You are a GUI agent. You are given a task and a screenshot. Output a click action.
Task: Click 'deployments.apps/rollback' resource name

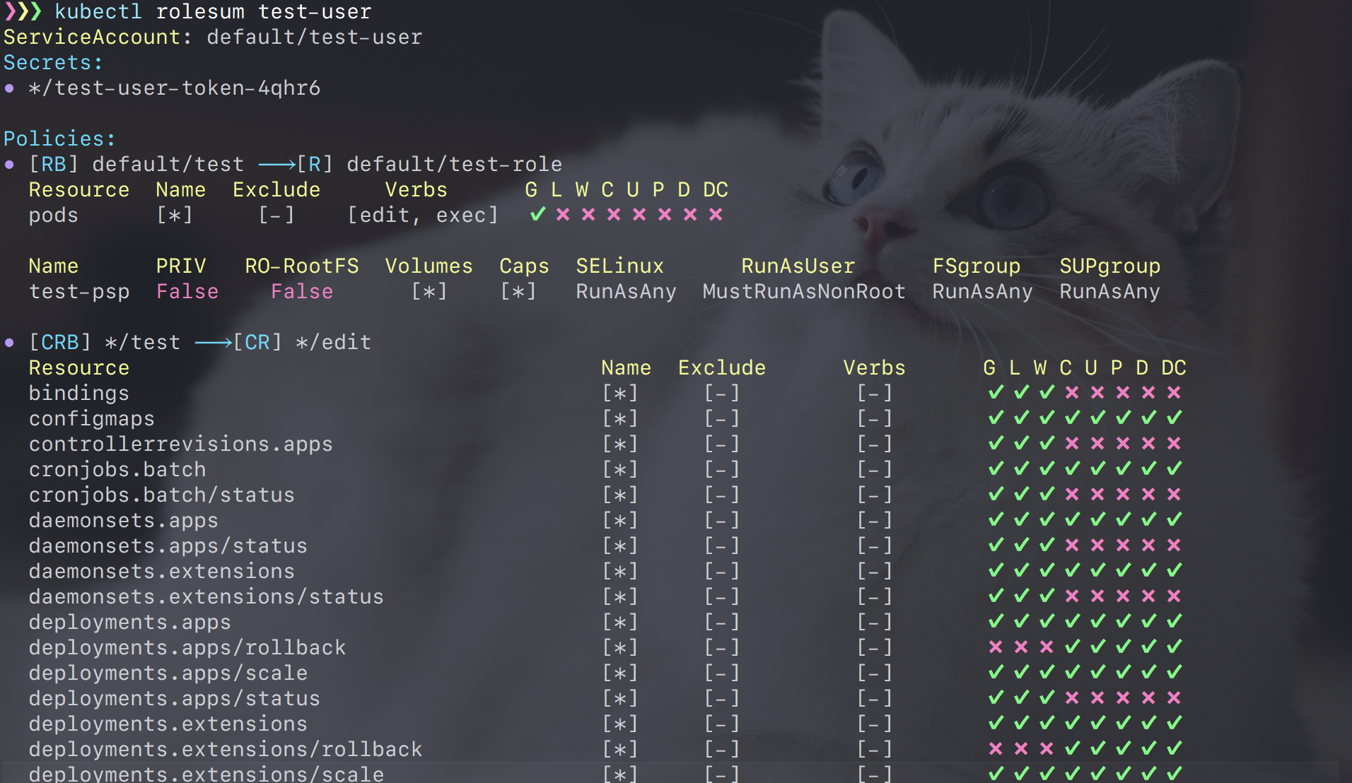click(x=187, y=648)
